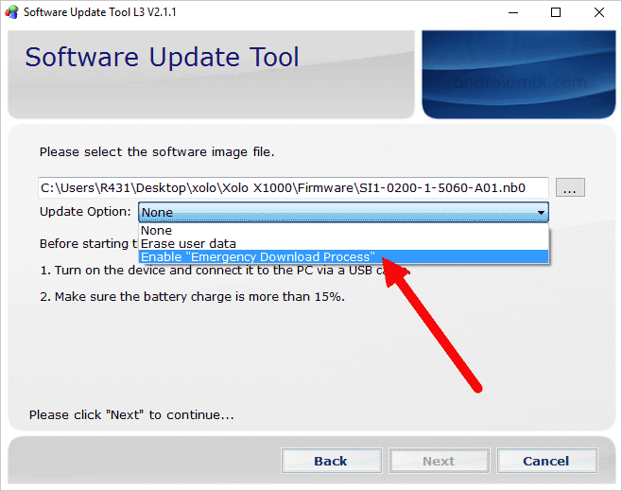Screen dimensions: 622x491
Task: Click the app icon in title bar
Action: (12, 13)
